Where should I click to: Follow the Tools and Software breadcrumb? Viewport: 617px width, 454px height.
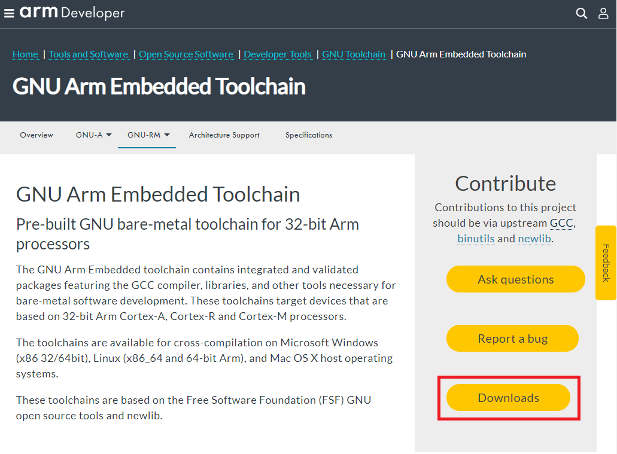click(89, 54)
